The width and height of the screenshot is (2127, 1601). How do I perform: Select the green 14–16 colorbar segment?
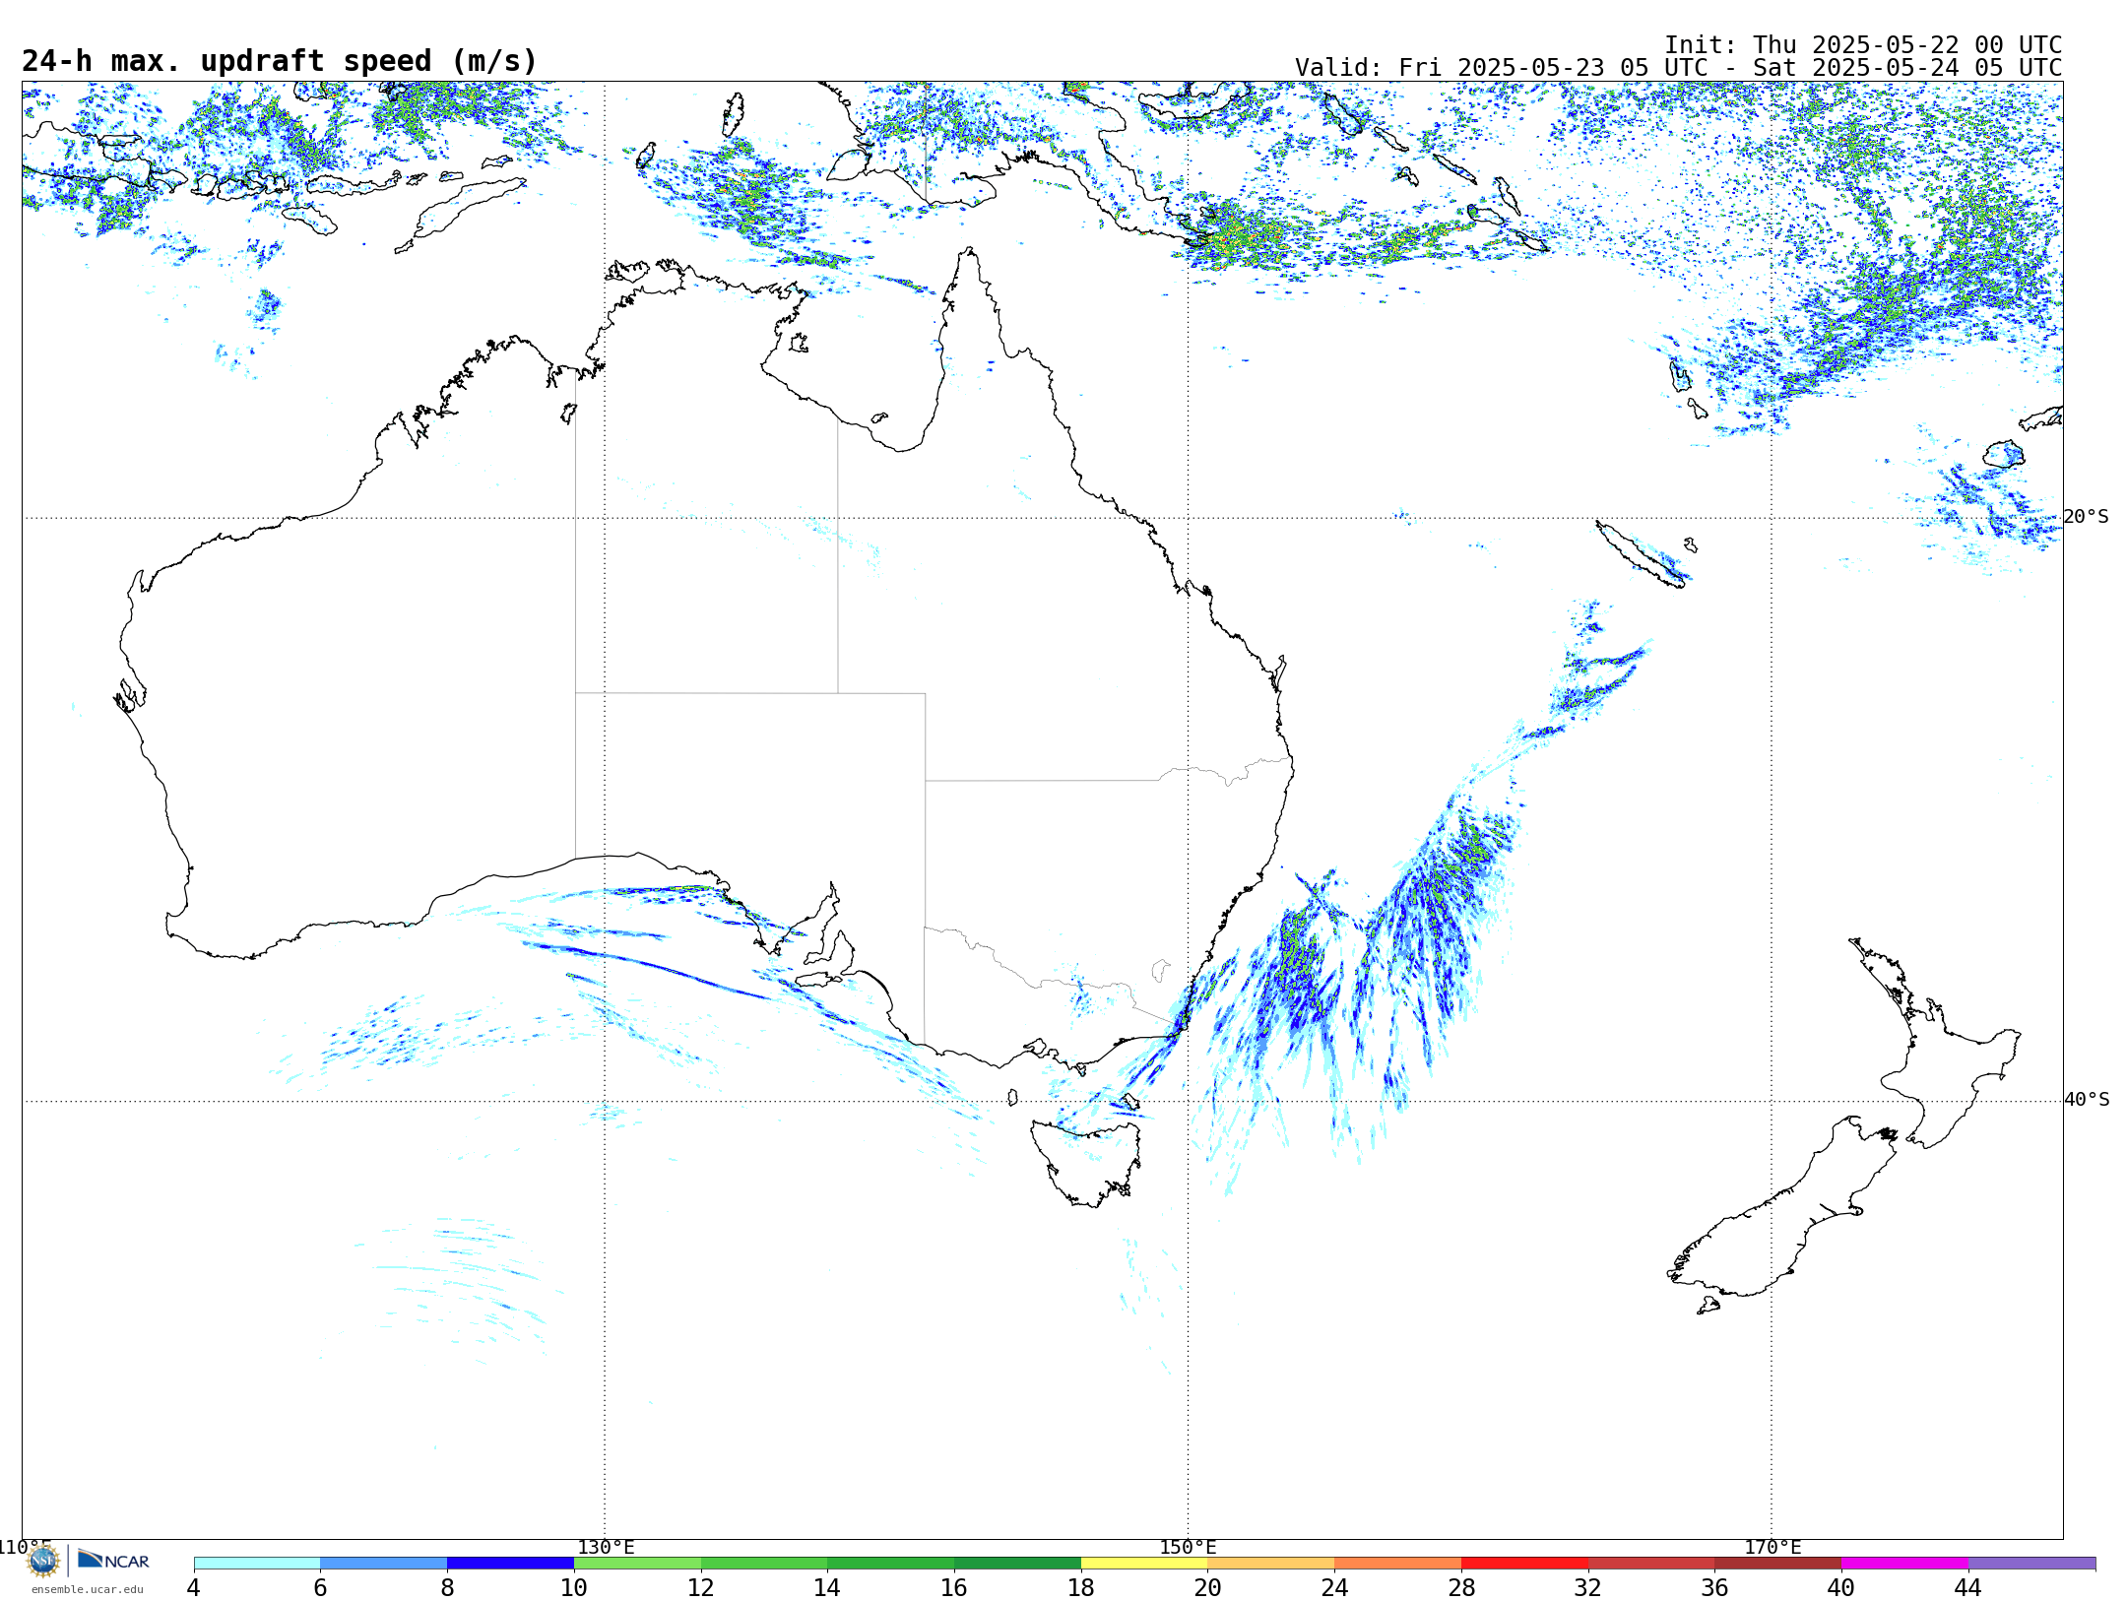click(x=890, y=1564)
